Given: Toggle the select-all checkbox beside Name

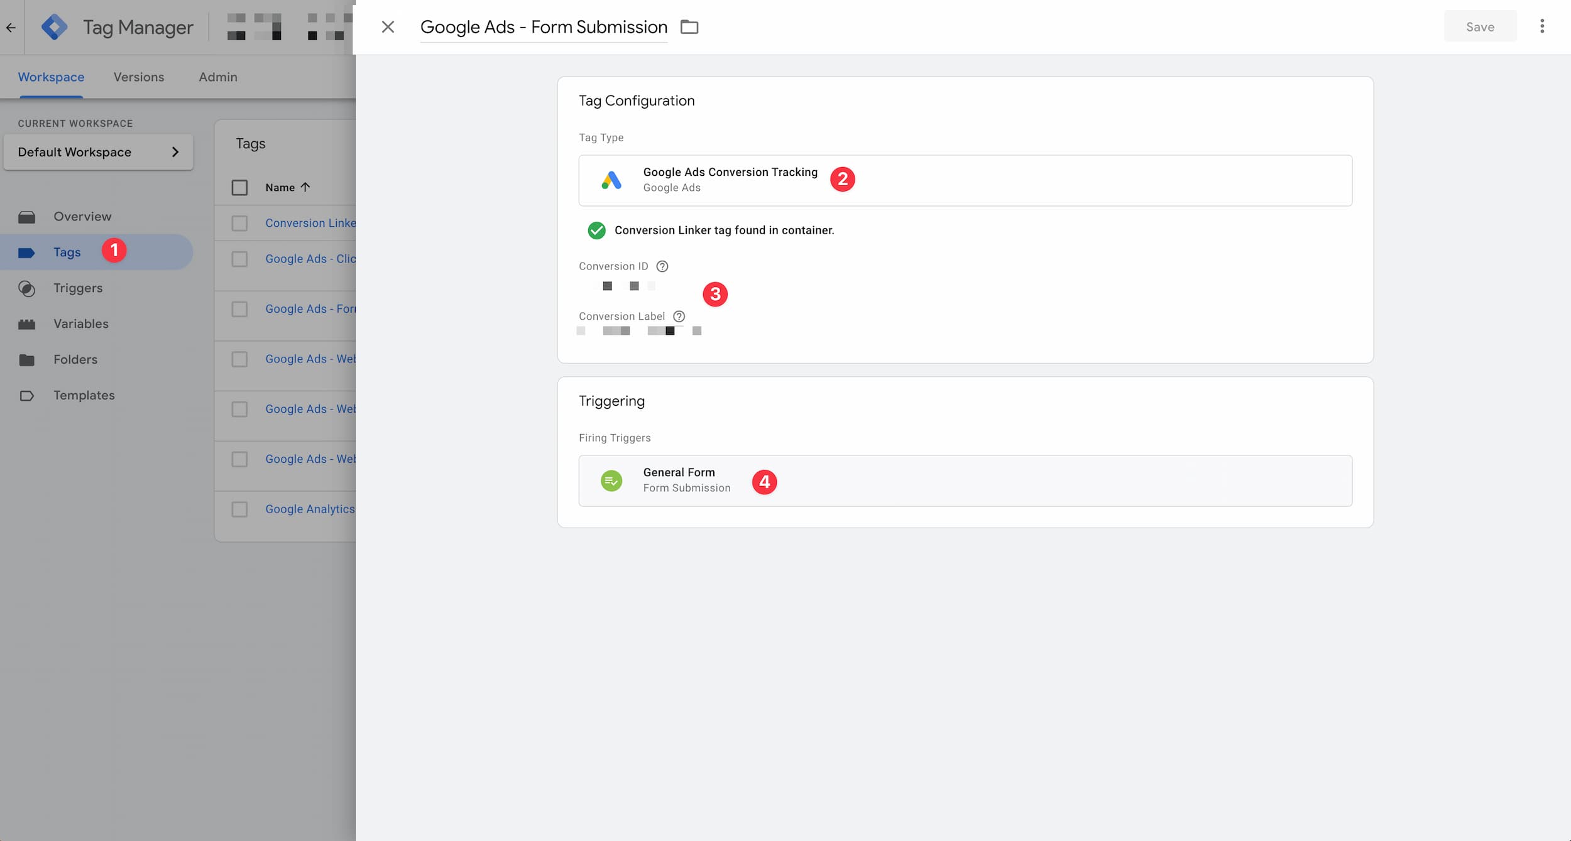Looking at the screenshot, I should (239, 188).
